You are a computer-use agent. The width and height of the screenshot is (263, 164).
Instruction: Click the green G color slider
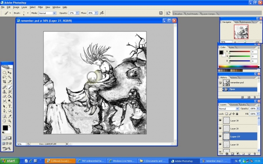tap(239, 56)
